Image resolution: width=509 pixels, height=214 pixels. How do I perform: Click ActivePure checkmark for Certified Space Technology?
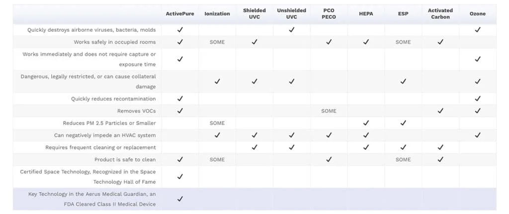pos(180,177)
